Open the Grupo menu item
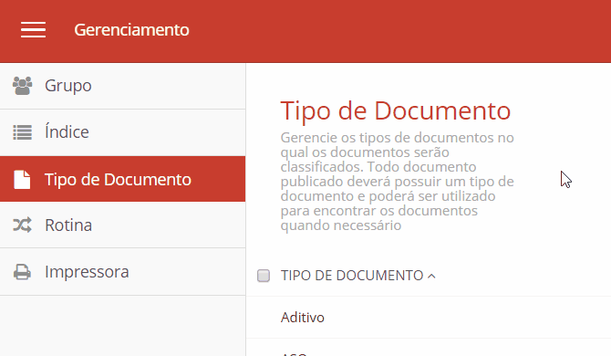The width and height of the screenshot is (611, 356). [x=123, y=86]
